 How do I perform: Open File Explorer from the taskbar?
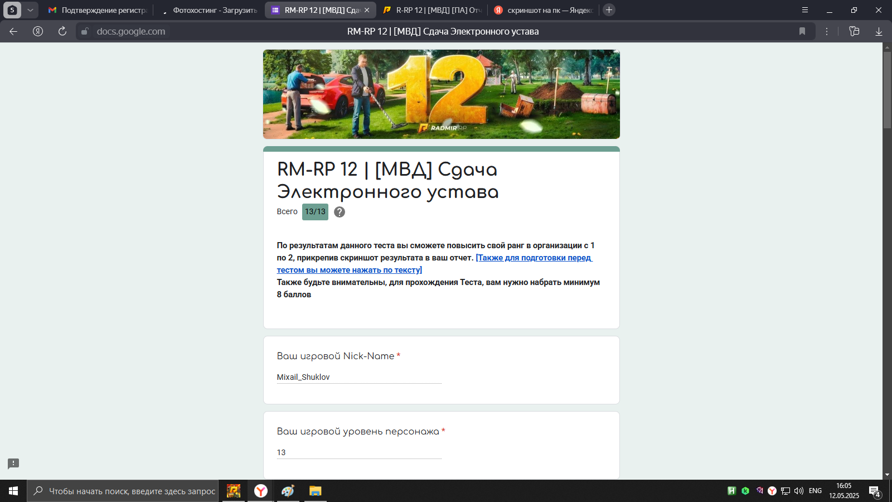point(316,491)
